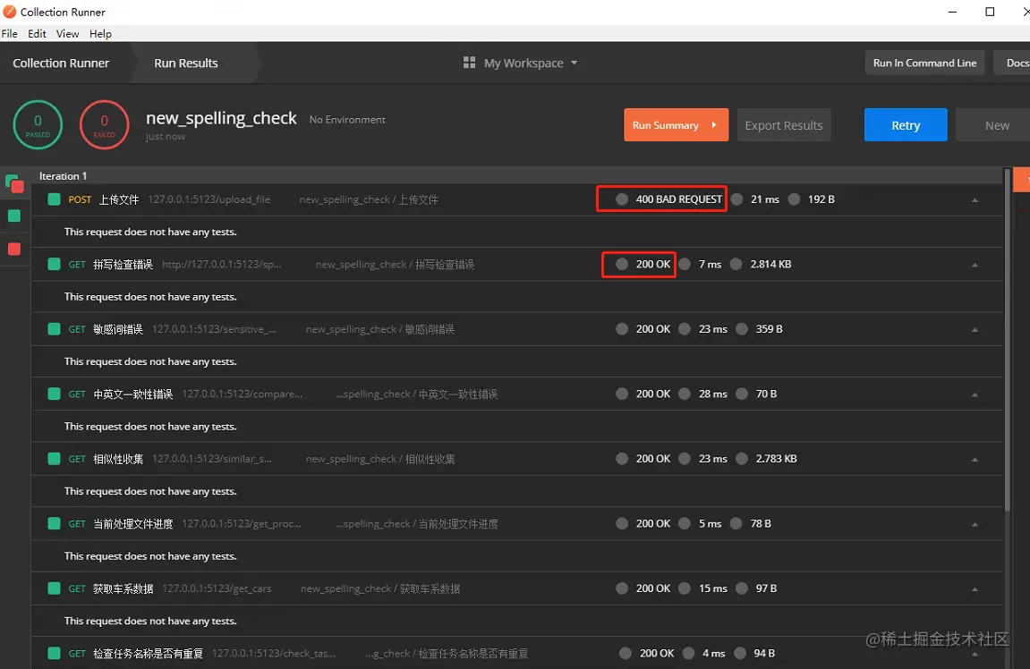Click the status dot of the 拼写检查错误 row
The width and height of the screenshot is (1030, 669).
(x=621, y=264)
